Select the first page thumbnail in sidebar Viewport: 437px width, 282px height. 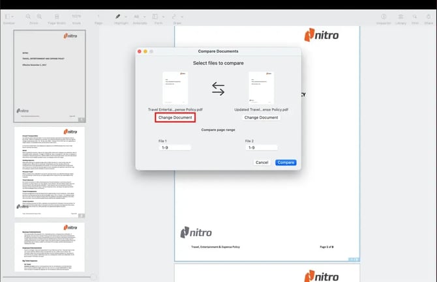pos(50,76)
